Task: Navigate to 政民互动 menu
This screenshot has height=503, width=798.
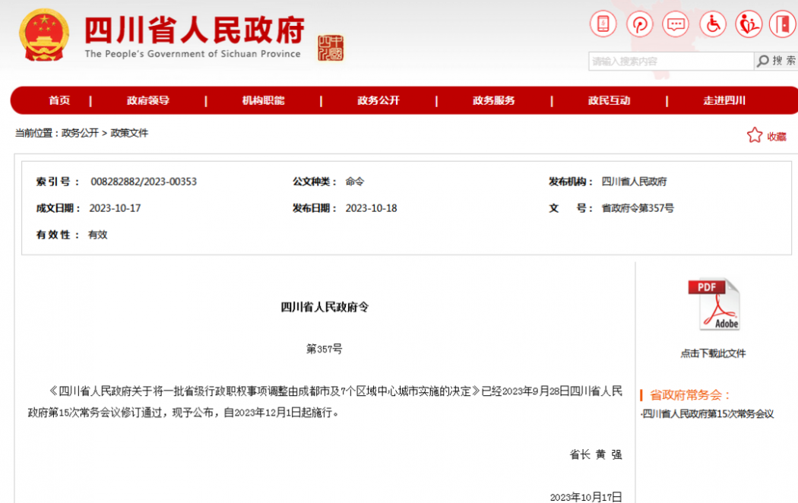Action: [x=609, y=100]
